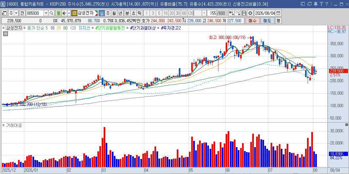The width and height of the screenshot is (349, 174).
Task: Click the red 239,500 price tag on axis
Action: click(x=338, y=71)
